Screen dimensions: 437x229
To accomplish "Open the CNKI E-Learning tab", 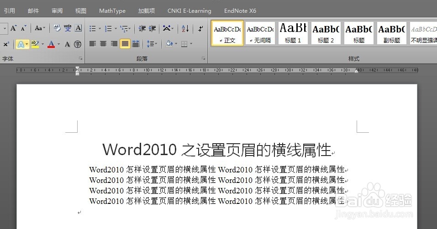I will (189, 11).
